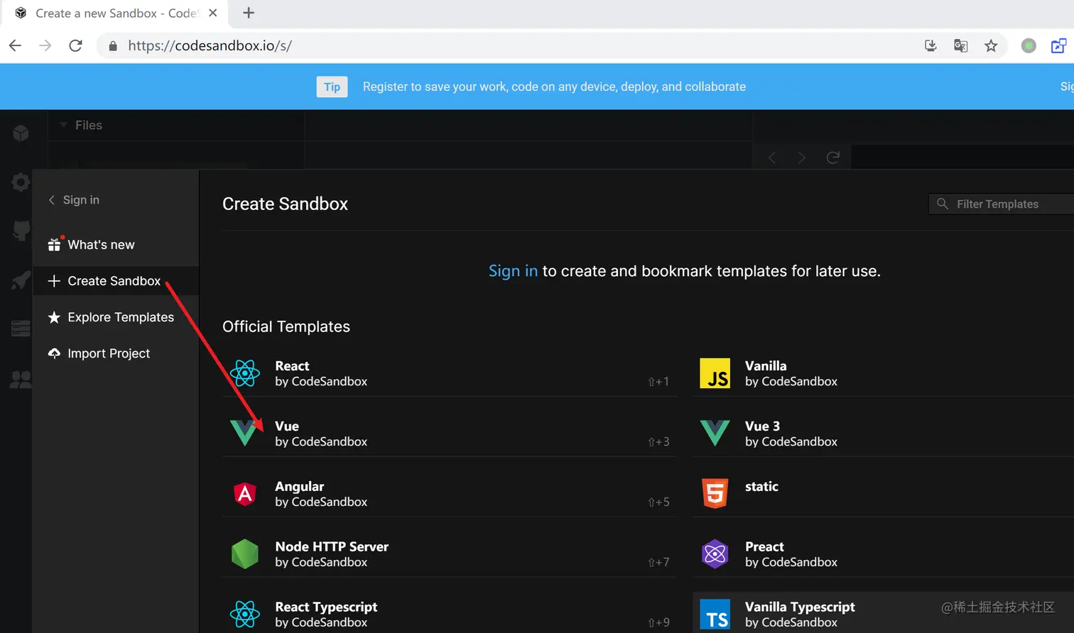Click the install app icon in address bar
This screenshot has height=633, width=1074.
(931, 45)
